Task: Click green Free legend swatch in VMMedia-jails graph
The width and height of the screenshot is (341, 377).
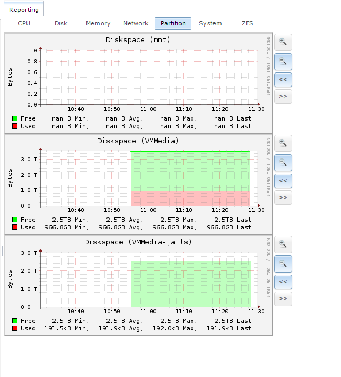Action: pos(15,321)
